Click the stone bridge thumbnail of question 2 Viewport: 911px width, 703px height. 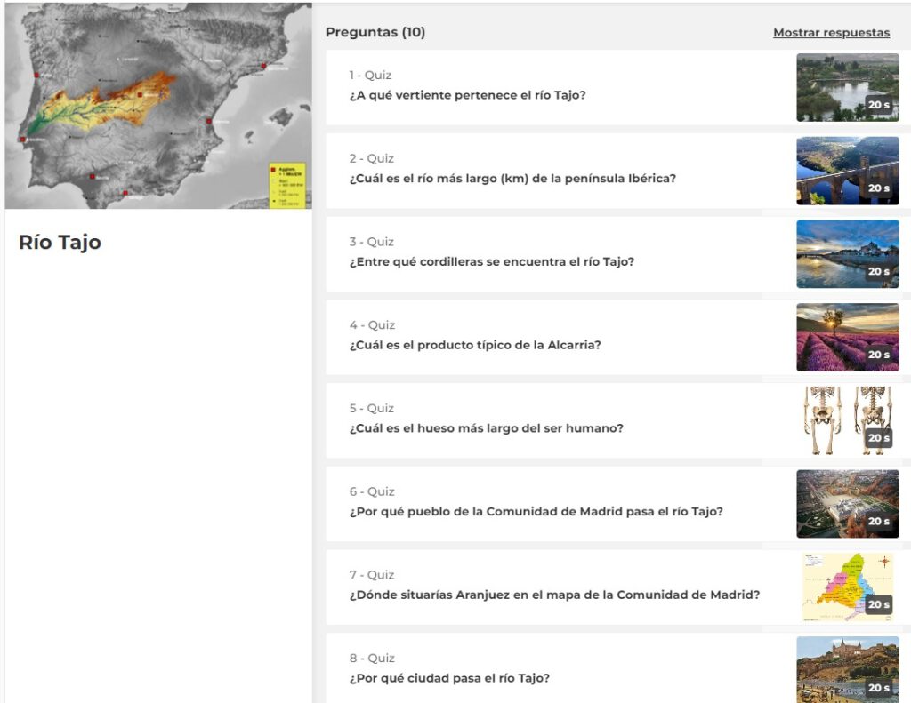847,171
